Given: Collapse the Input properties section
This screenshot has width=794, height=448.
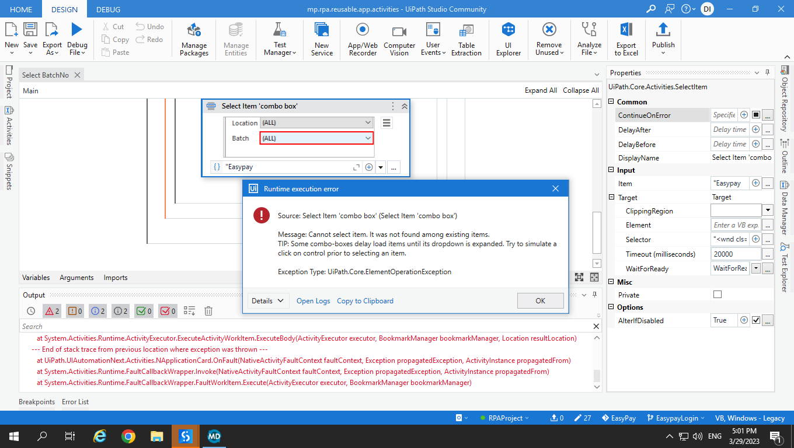Looking at the screenshot, I should (611, 170).
